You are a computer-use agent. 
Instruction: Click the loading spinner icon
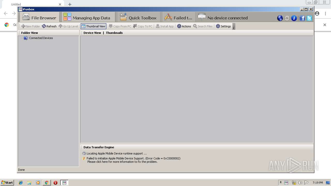(84, 153)
